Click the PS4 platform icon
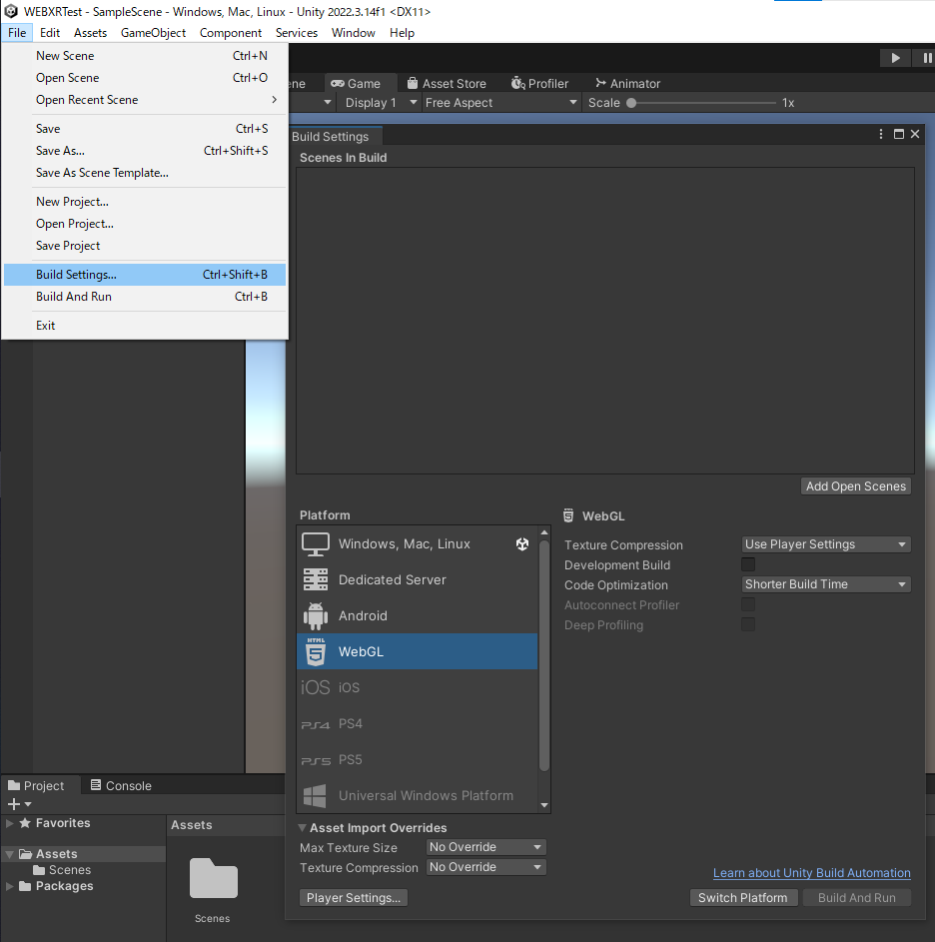This screenshot has height=942, width=935. tap(316, 724)
